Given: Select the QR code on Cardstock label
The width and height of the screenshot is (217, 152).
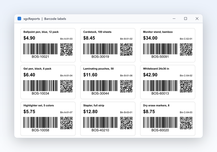Looking at the screenshot, I should 126,49.
